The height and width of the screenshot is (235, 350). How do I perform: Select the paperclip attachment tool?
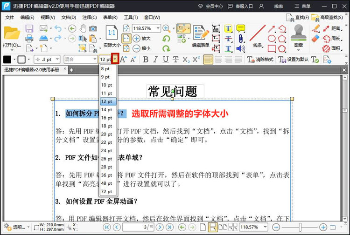tap(241, 38)
